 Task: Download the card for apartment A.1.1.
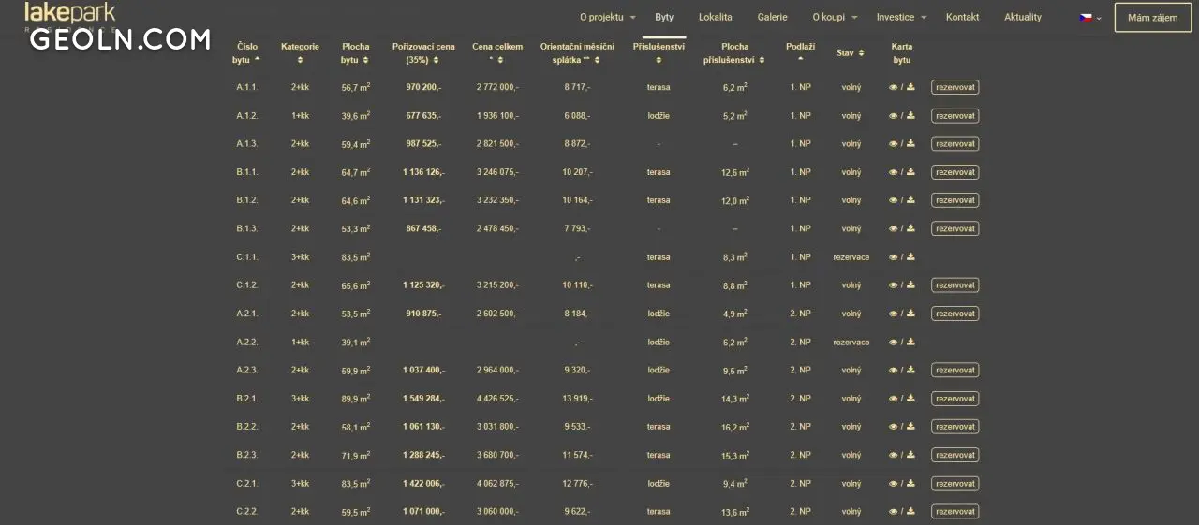(x=910, y=88)
